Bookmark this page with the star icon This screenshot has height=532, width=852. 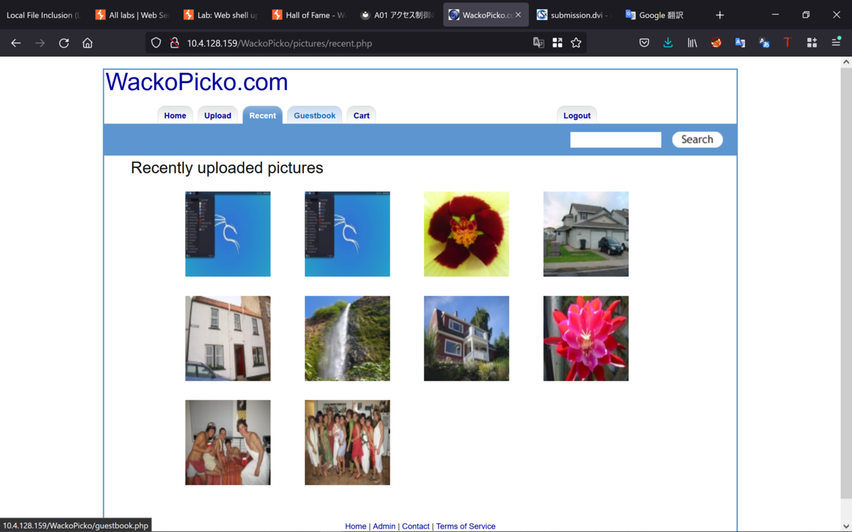click(x=576, y=43)
